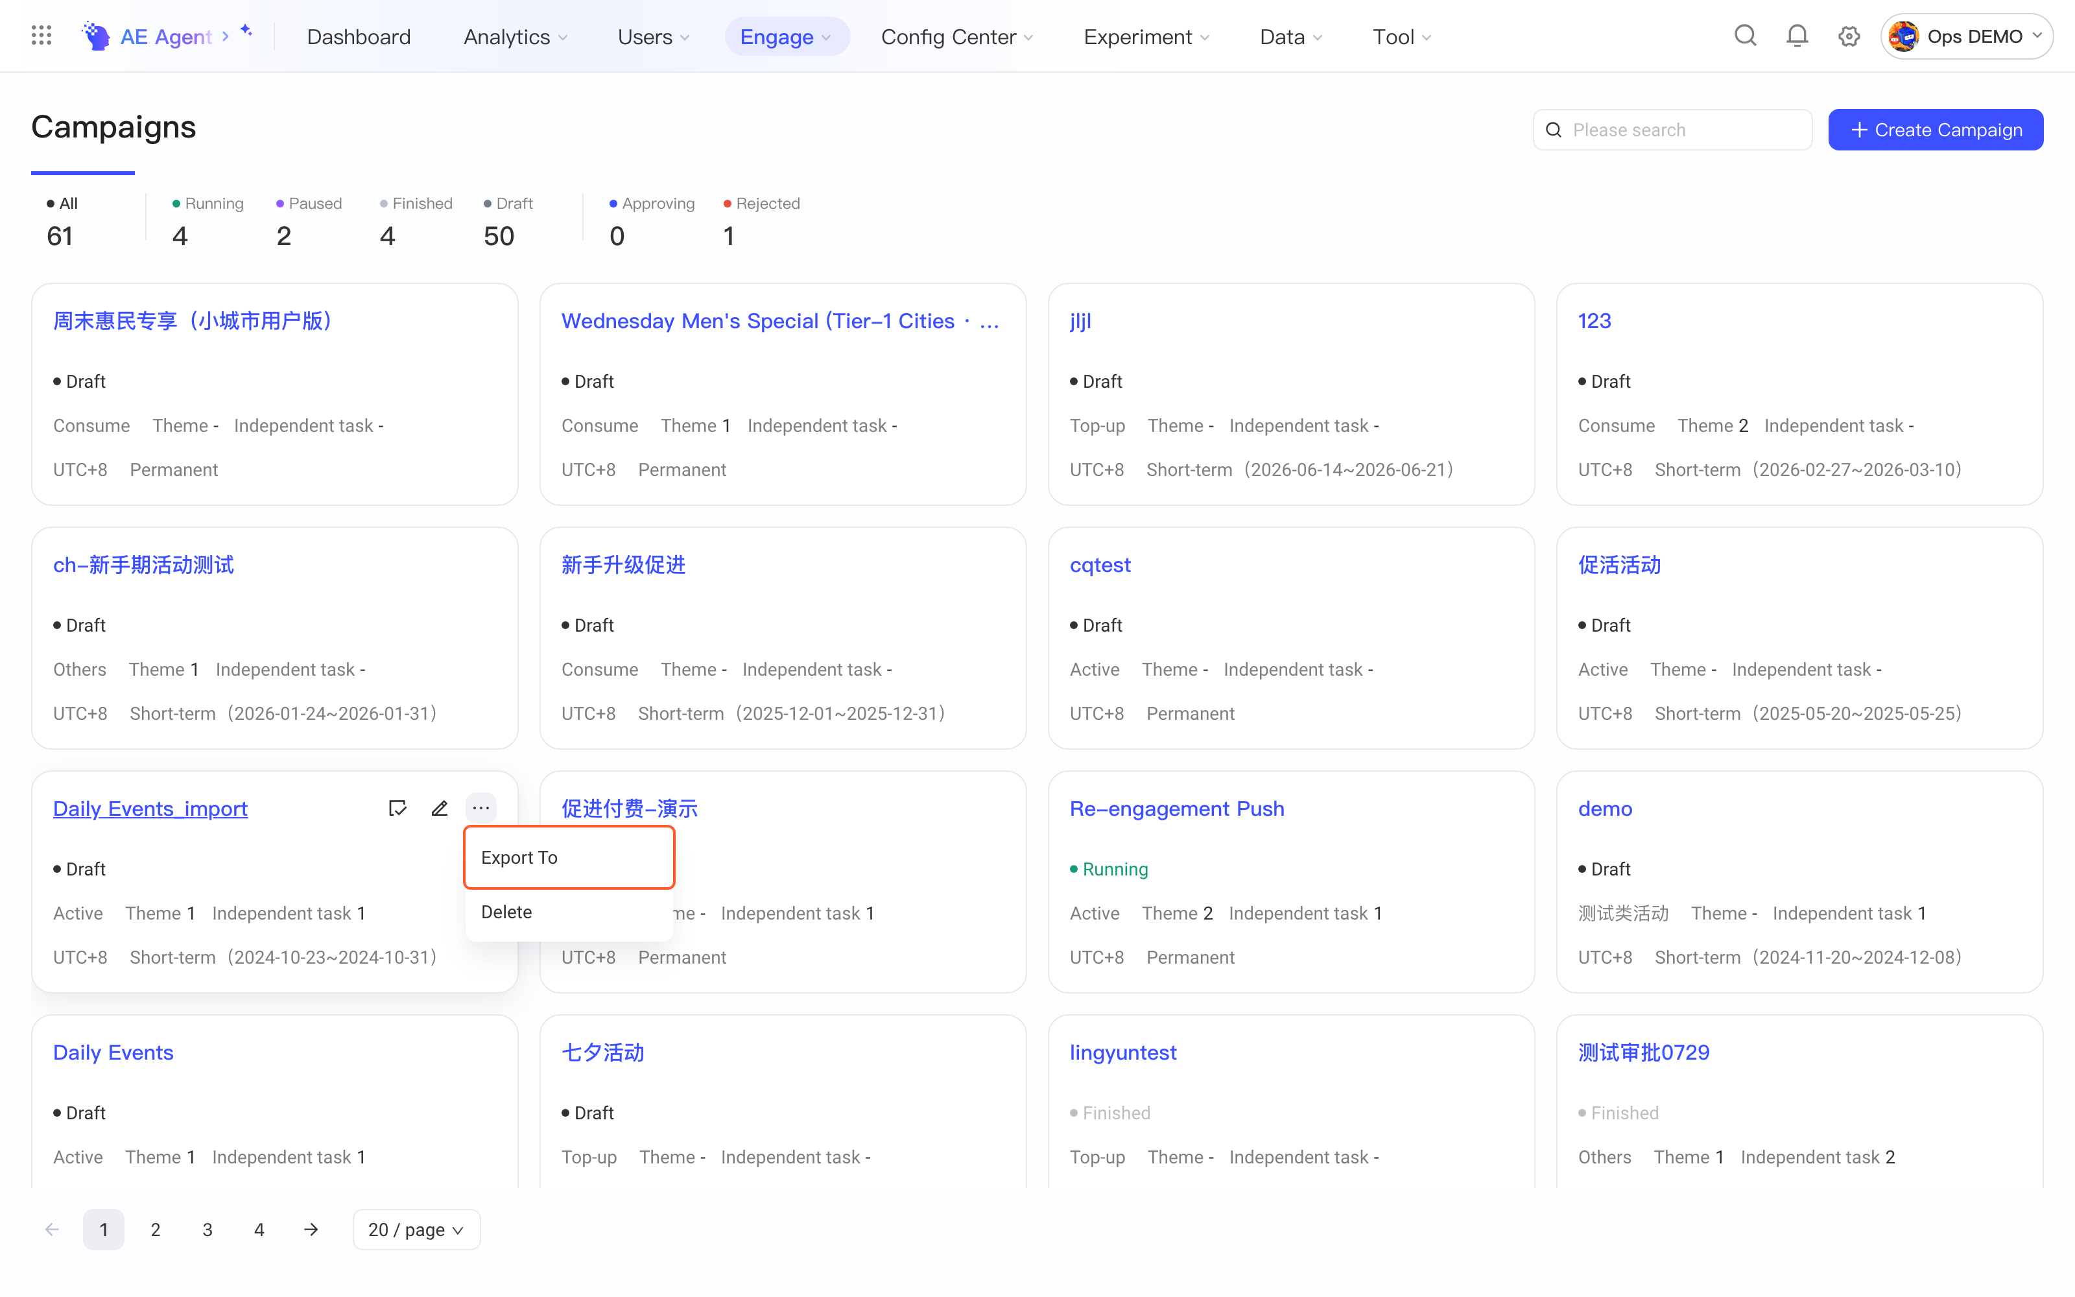2075x1297 pixels.
Task: Click the copy icon on Daily Events_import
Action: [398, 808]
